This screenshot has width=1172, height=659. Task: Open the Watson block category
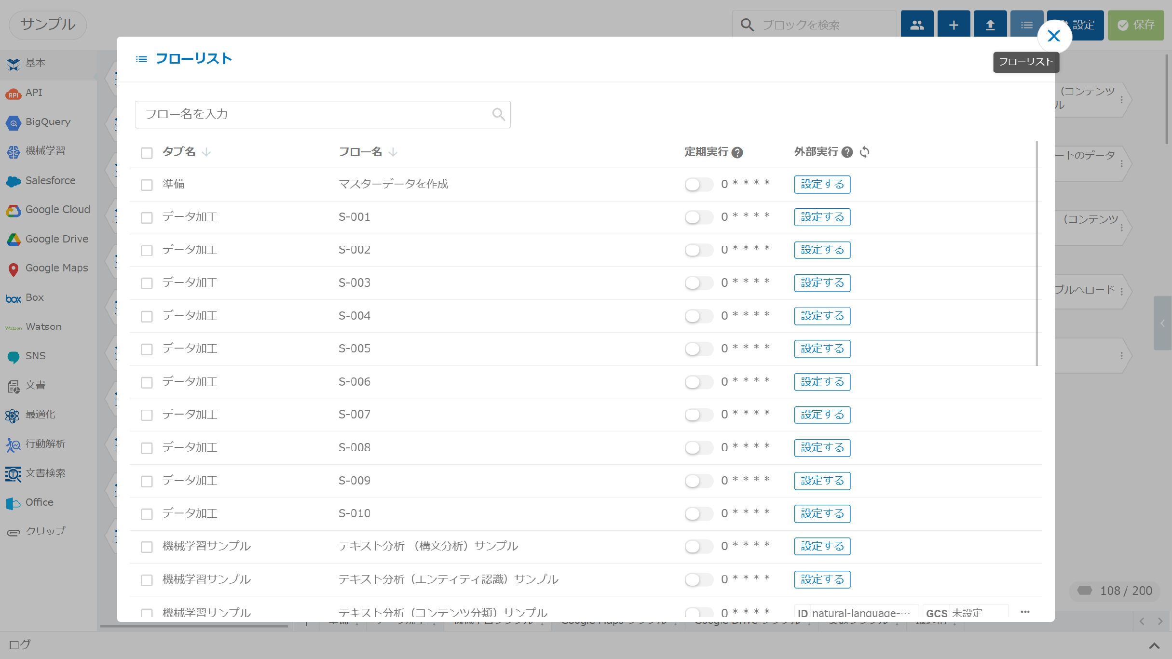(x=48, y=327)
